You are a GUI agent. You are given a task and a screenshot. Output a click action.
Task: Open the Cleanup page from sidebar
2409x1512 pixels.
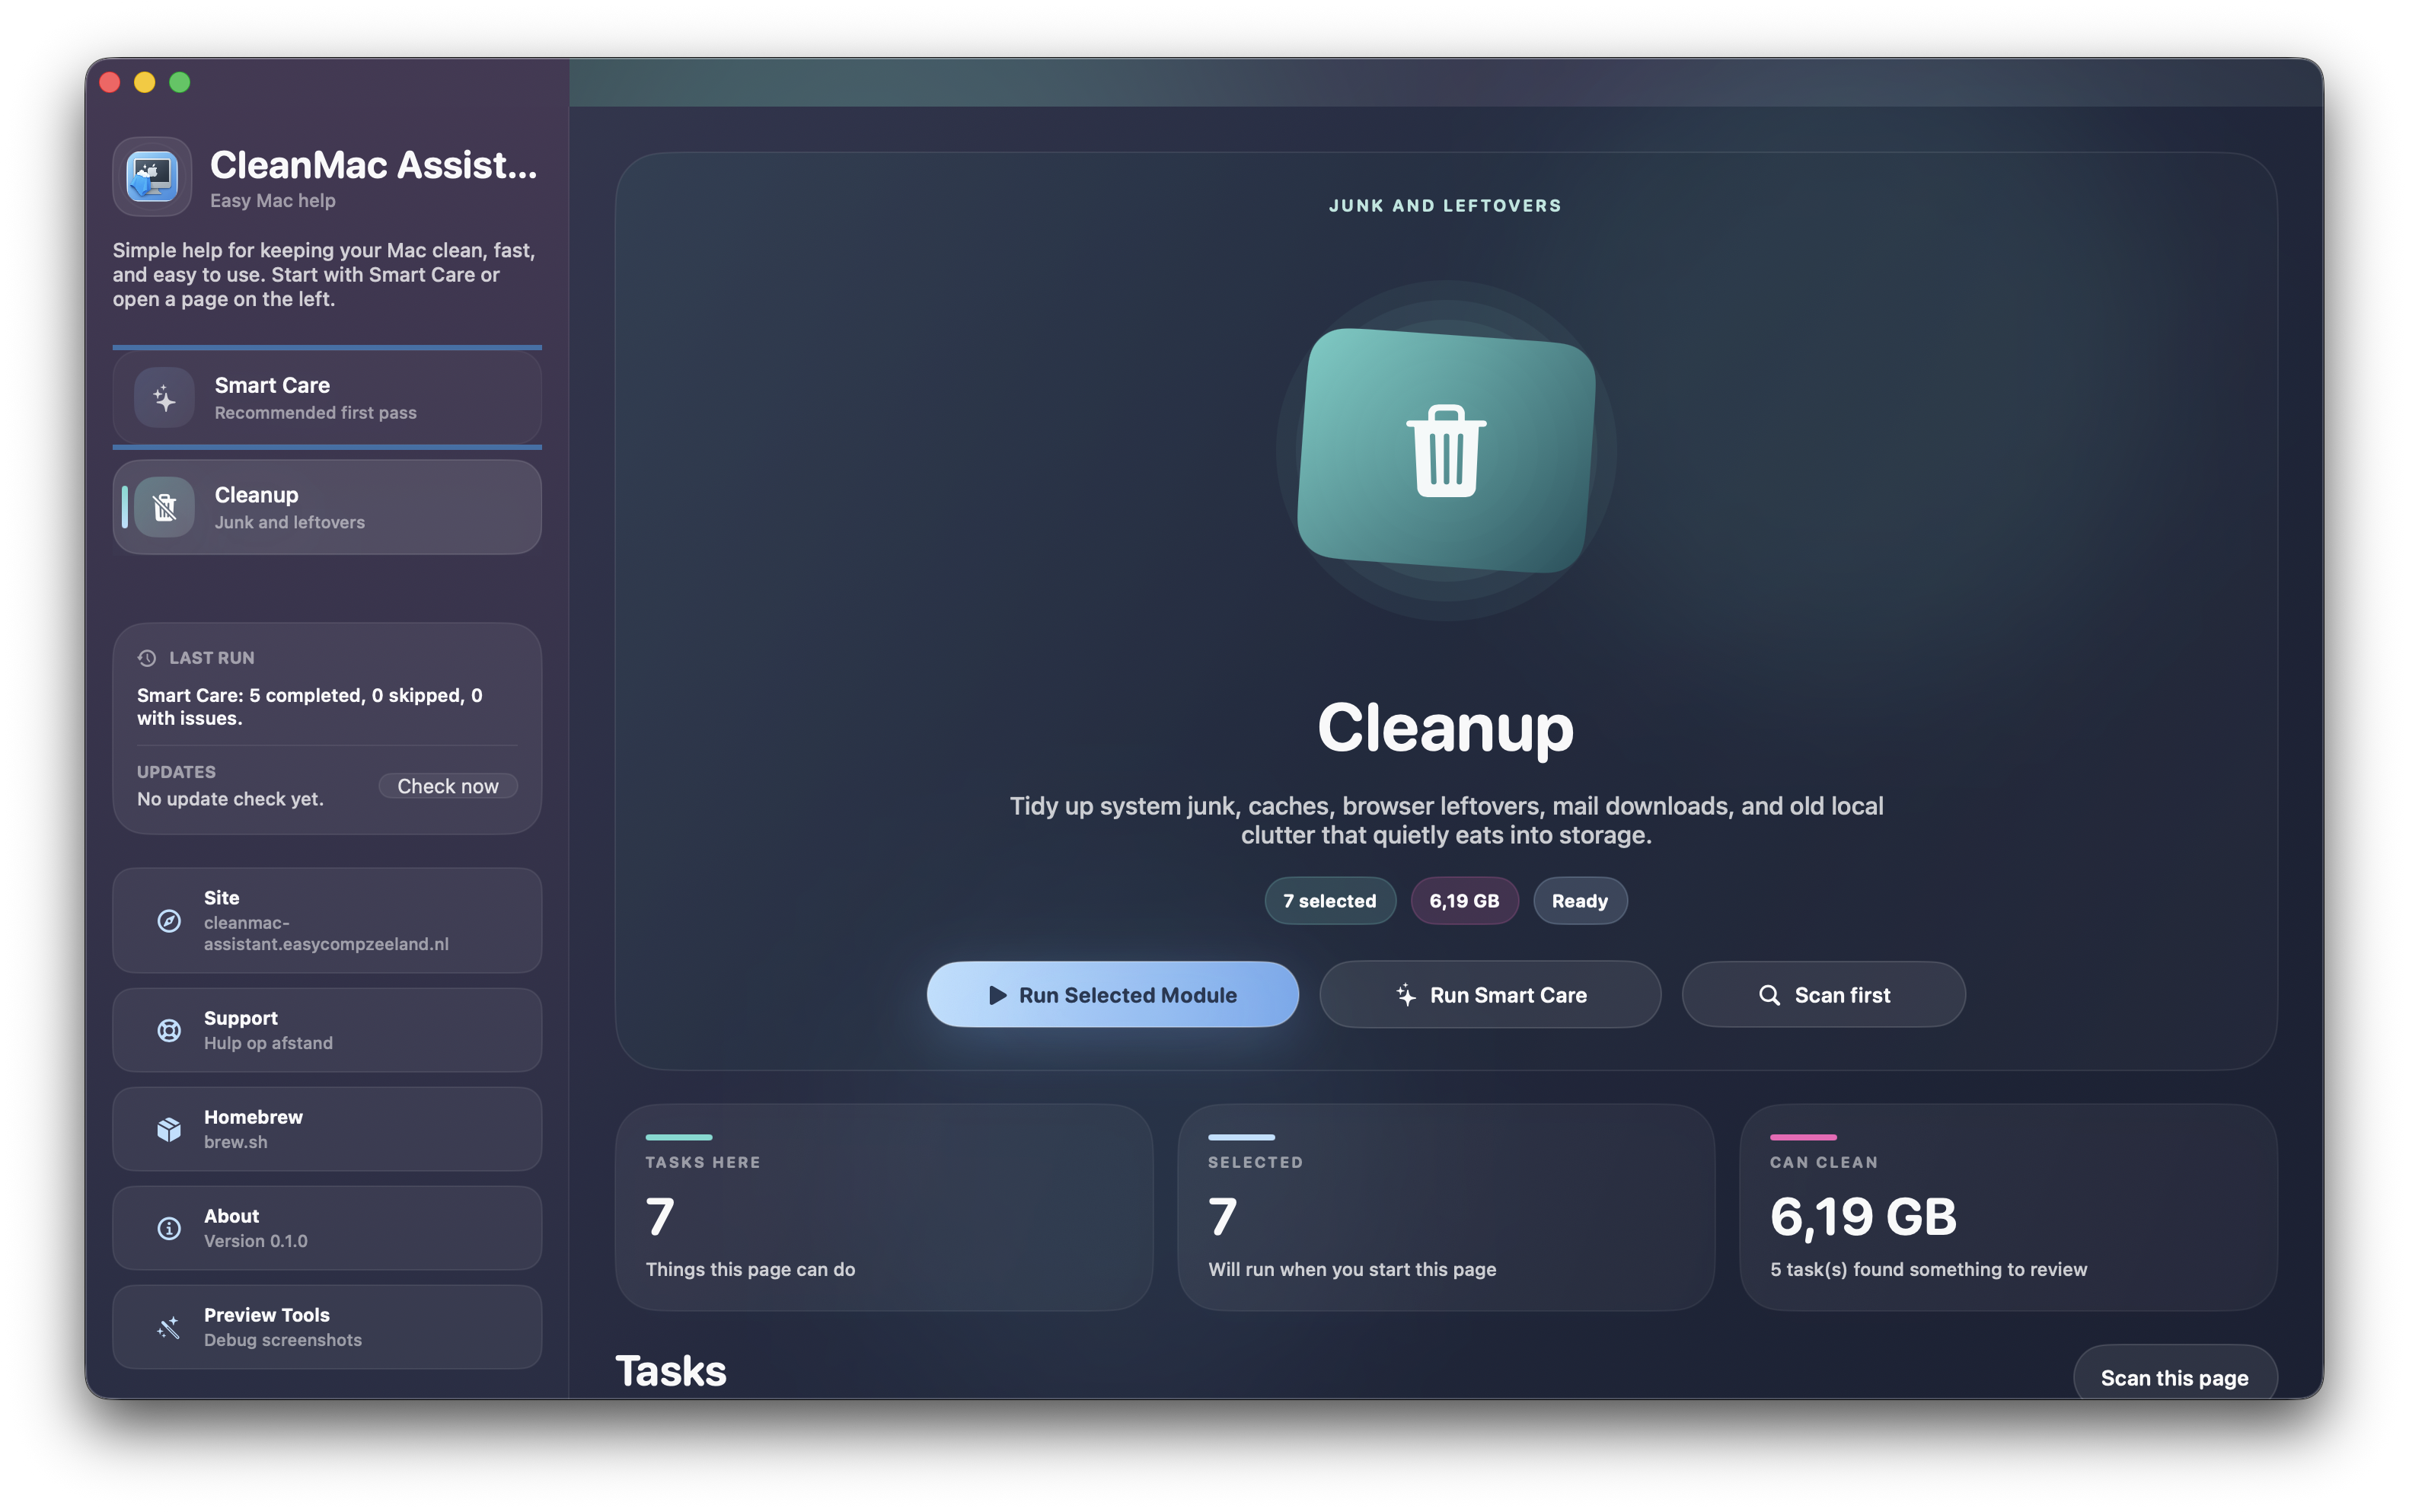pos(327,507)
